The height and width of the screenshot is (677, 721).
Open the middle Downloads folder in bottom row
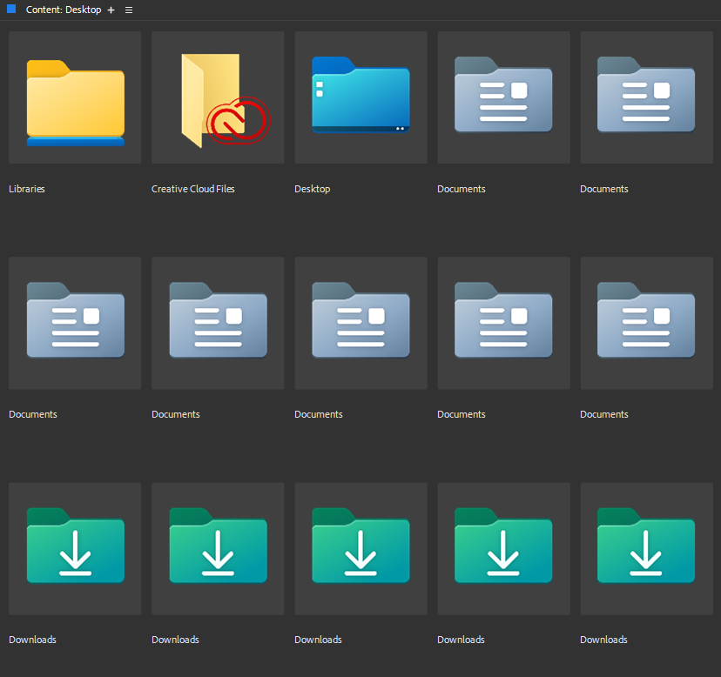(360, 548)
